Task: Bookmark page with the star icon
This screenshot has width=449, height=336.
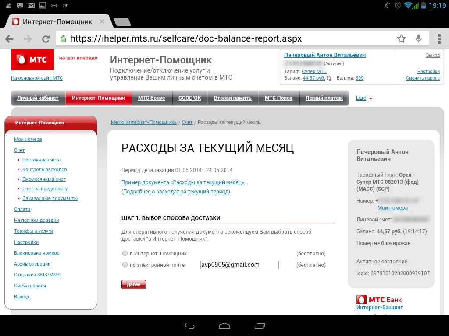Action: 401,38
